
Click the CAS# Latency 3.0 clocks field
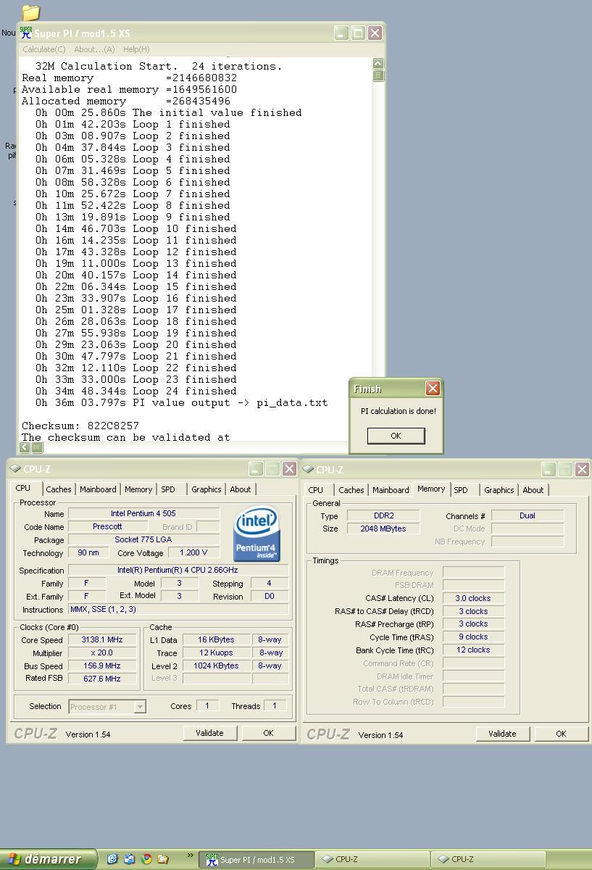coord(473,598)
